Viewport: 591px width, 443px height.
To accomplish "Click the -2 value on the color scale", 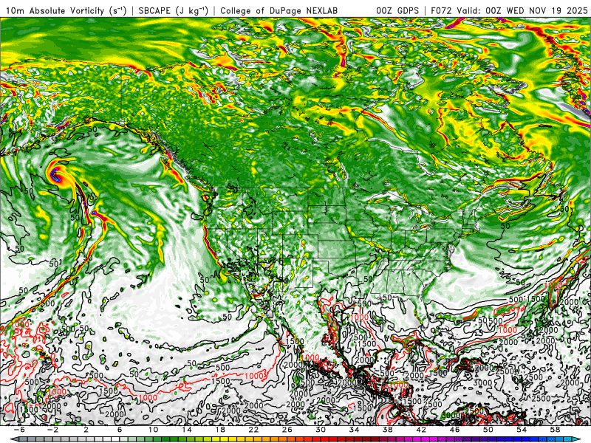I will coord(52,430).
